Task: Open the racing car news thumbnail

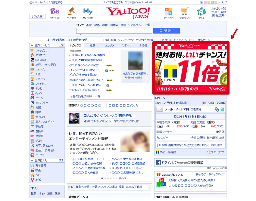Action: (74, 118)
